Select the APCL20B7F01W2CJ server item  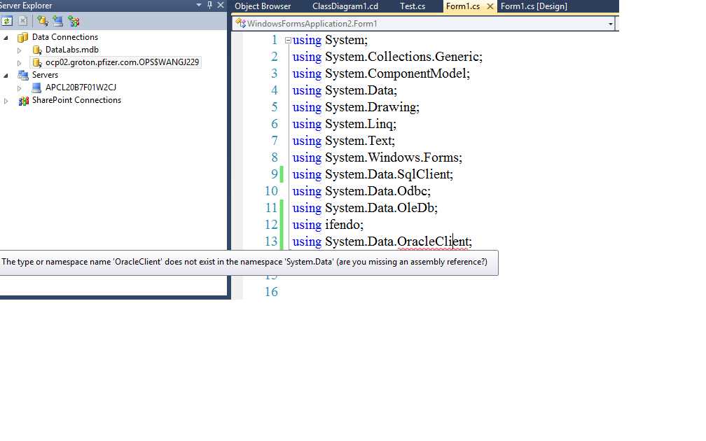(81, 87)
